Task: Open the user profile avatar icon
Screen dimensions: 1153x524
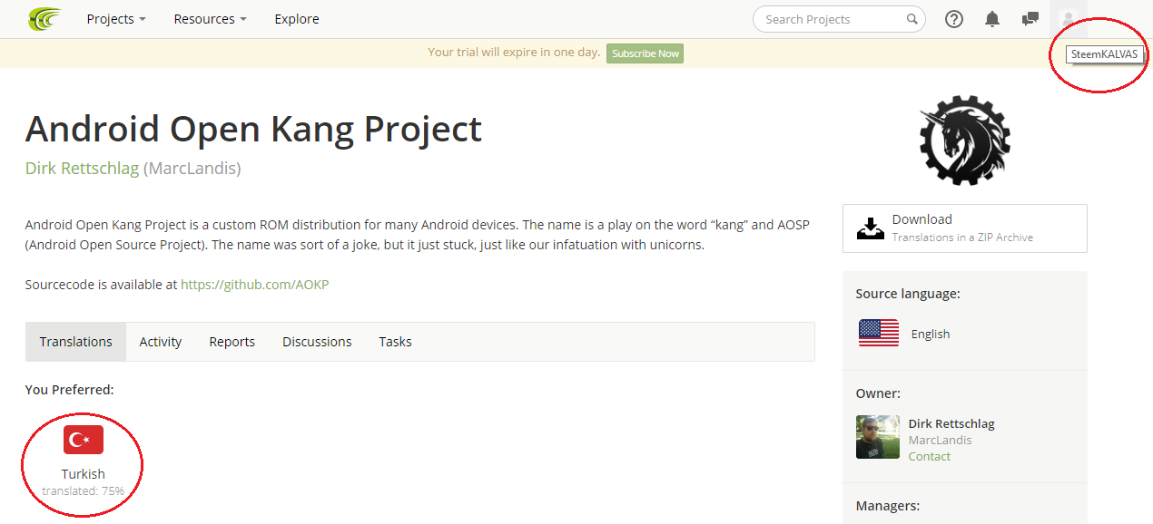Action: 1068,19
